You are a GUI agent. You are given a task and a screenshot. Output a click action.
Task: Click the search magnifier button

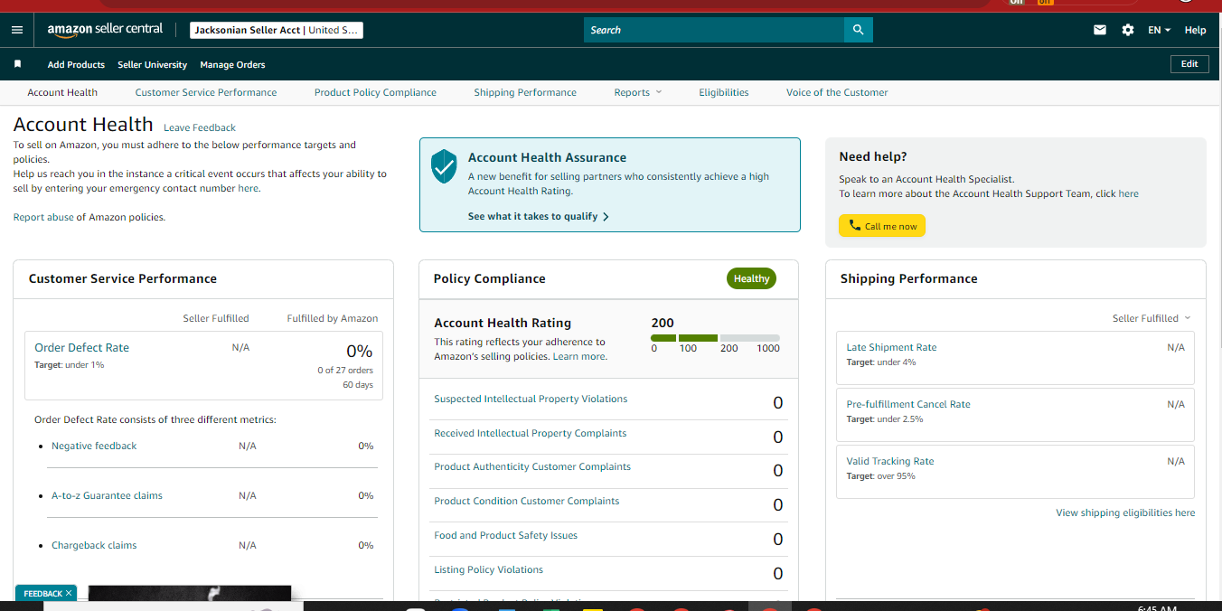[x=859, y=30]
